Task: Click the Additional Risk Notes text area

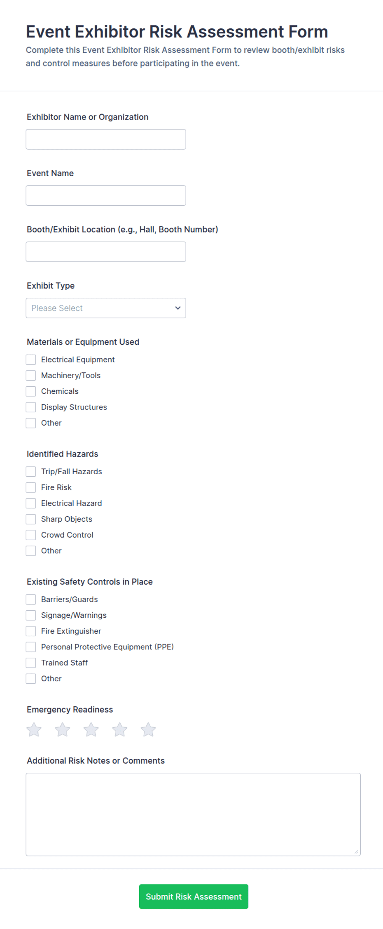Action: point(193,814)
